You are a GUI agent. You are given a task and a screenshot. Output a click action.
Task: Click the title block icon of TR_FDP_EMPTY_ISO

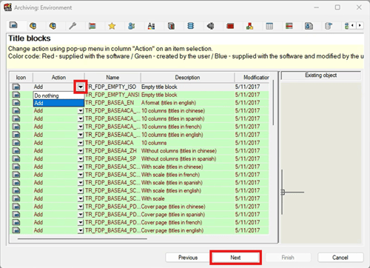(16, 87)
